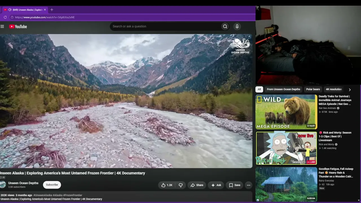Close the Unseen Alaska browser tab
The image size is (361, 203).
click(x=45, y=10)
